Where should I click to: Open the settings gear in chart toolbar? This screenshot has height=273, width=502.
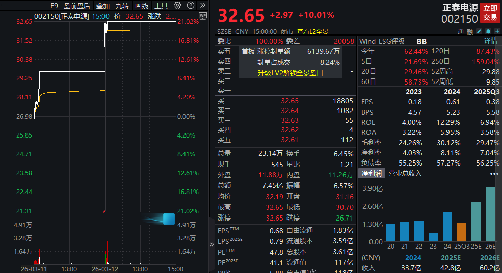click(x=177, y=5)
